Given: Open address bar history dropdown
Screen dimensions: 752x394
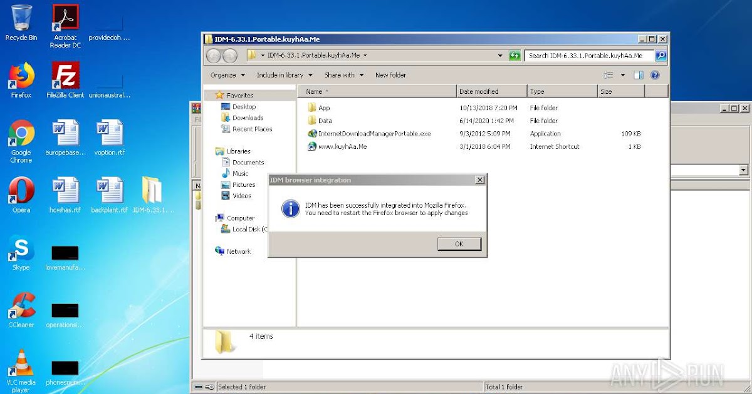Looking at the screenshot, I should (x=500, y=56).
